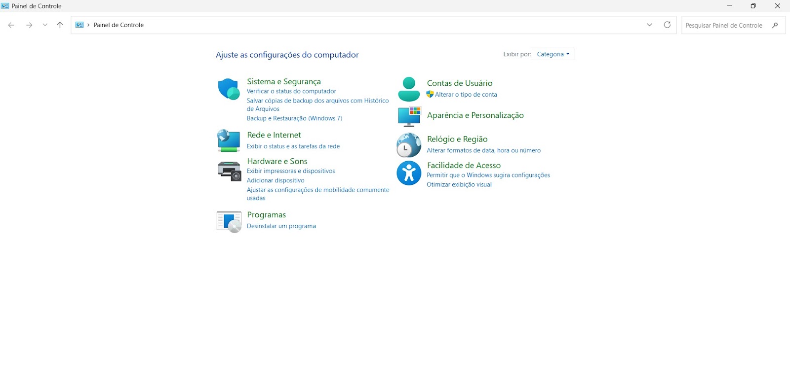Click Desinstalar um programa
Viewport: 790px width, 379px height.
[281, 226]
